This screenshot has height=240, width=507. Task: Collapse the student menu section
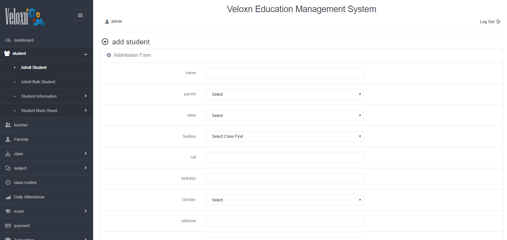[86, 54]
